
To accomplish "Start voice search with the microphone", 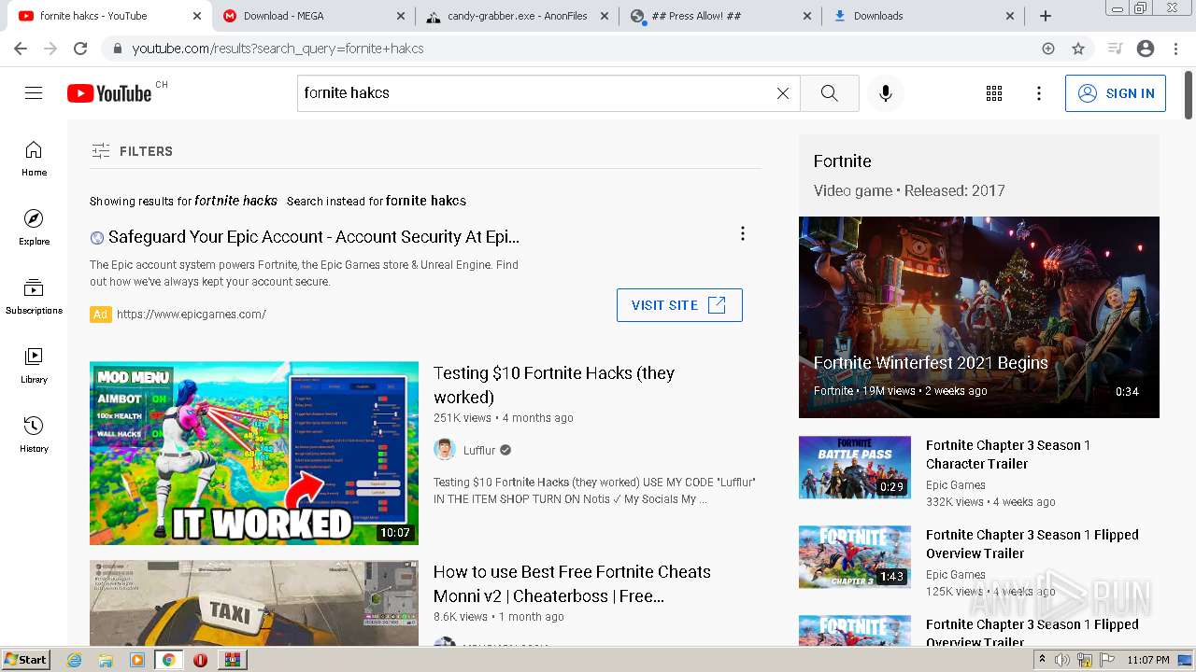I will [x=886, y=93].
